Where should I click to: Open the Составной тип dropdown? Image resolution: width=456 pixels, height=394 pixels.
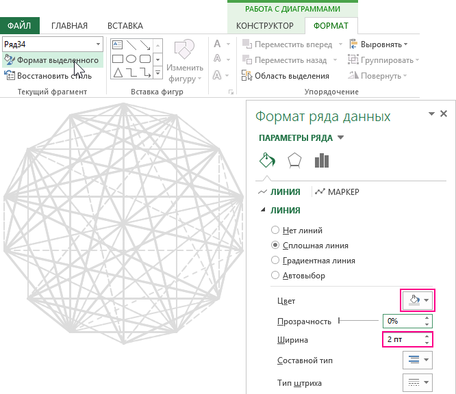tap(417, 360)
